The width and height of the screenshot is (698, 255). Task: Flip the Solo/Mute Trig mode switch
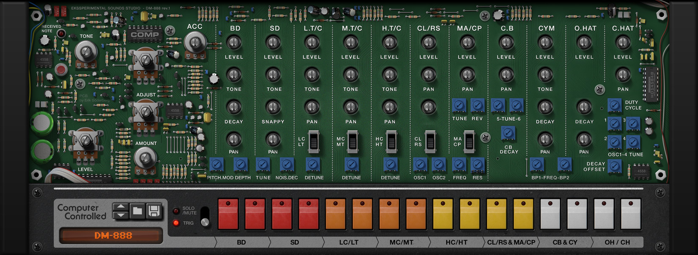[205, 217]
